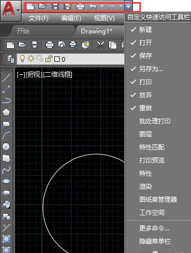Viewport: 191px width, 253px height.
Task: Select the Ellipse Arc tool
Action: (6, 192)
